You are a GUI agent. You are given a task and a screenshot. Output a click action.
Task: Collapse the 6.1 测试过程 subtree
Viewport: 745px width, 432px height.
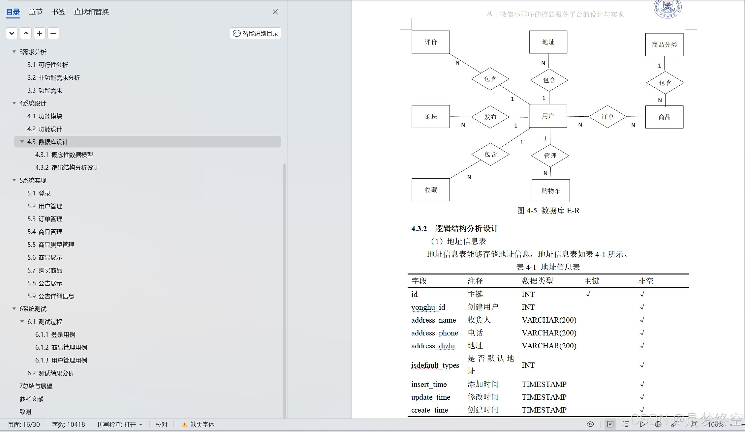coord(22,322)
